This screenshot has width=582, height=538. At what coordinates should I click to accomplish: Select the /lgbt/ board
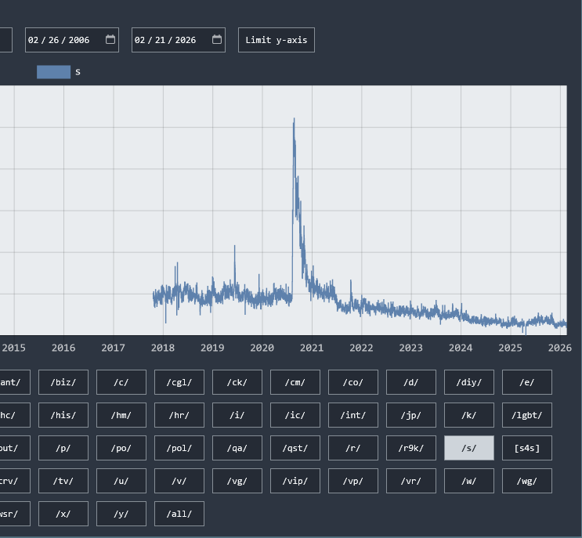pyautogui.click(x=526, y=415)
